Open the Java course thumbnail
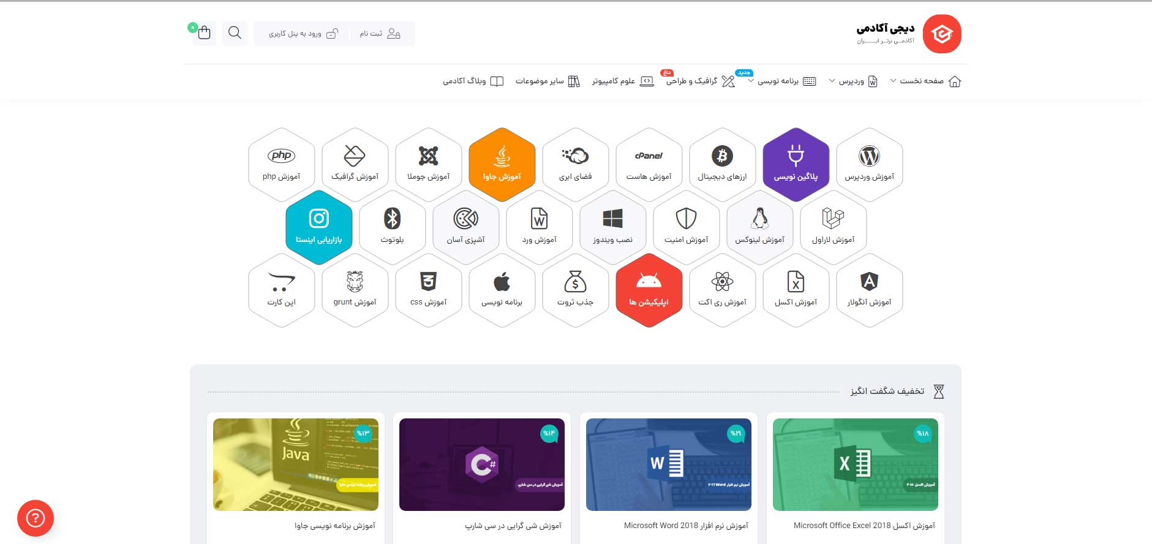 296,464
